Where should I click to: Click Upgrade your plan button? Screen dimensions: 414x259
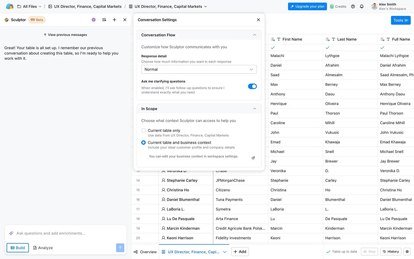coord(307,6)
